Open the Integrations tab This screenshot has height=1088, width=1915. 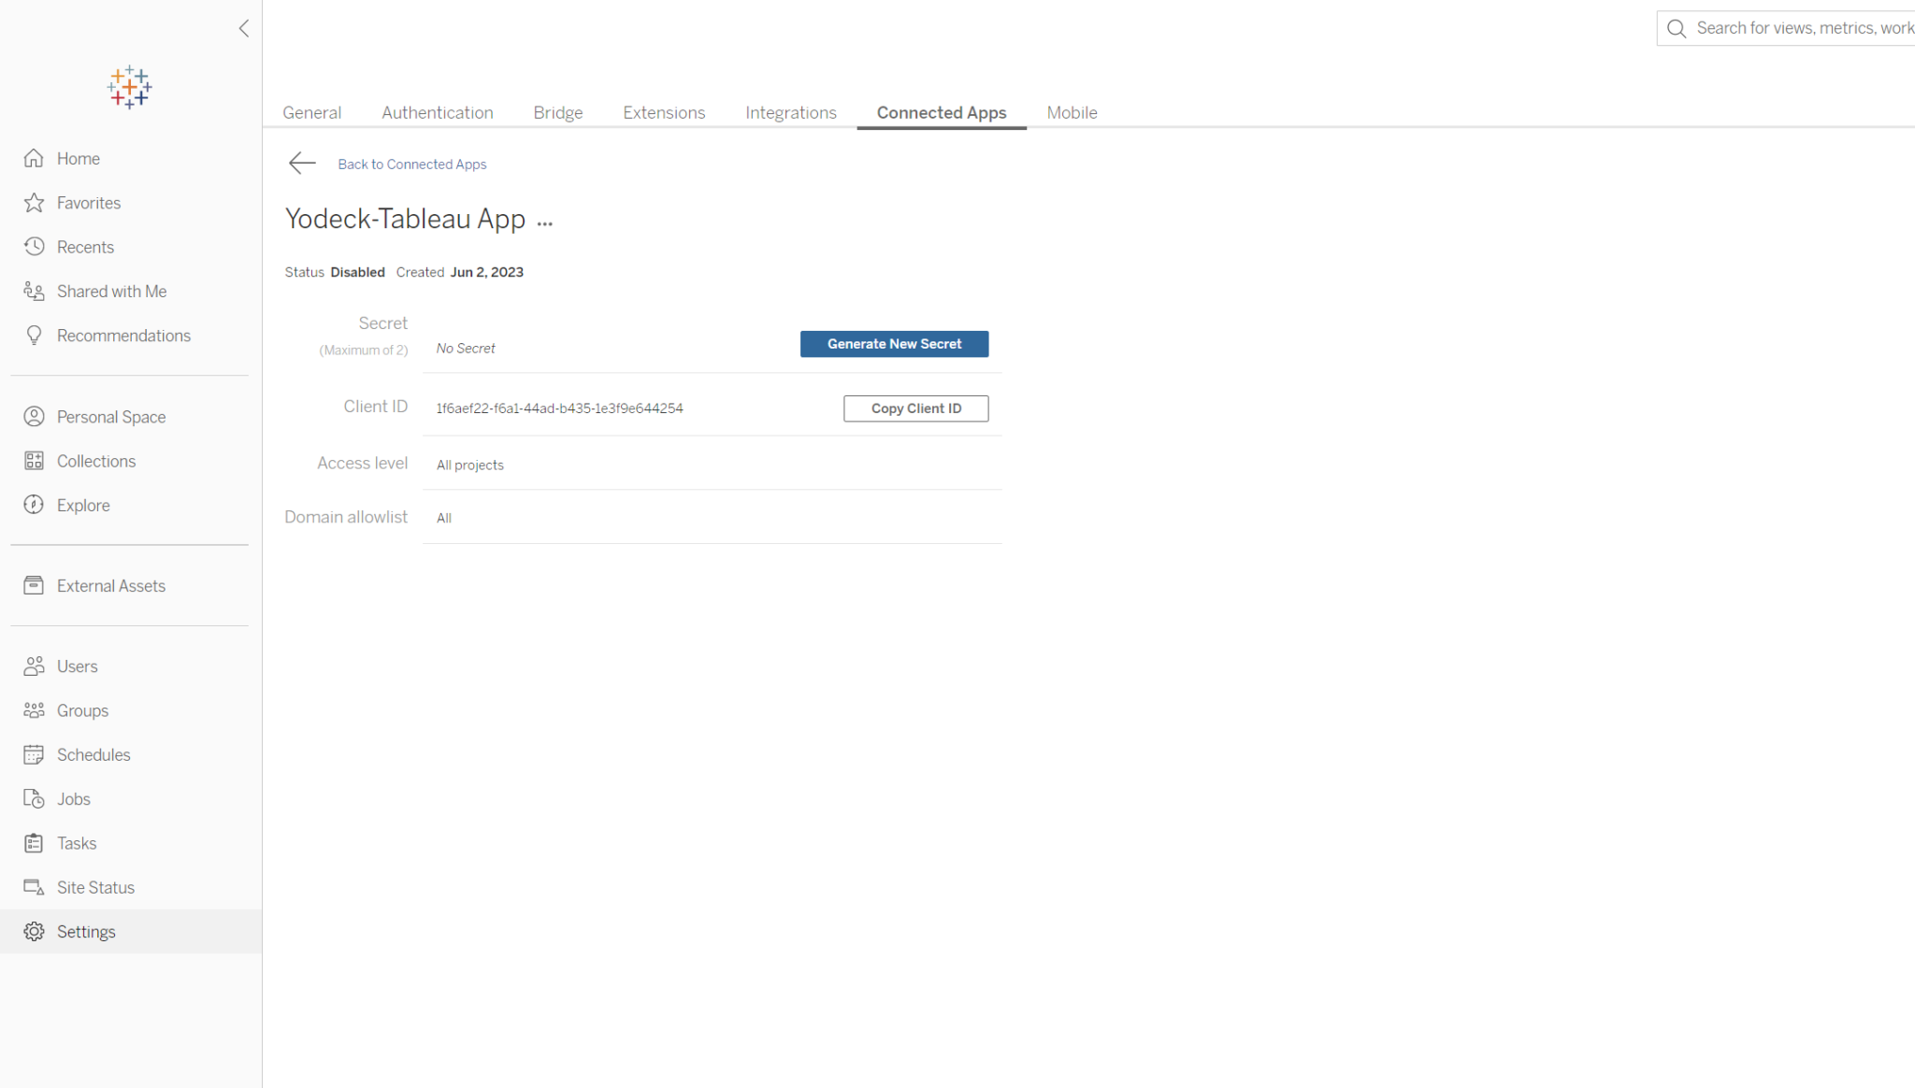coord(790,112)
